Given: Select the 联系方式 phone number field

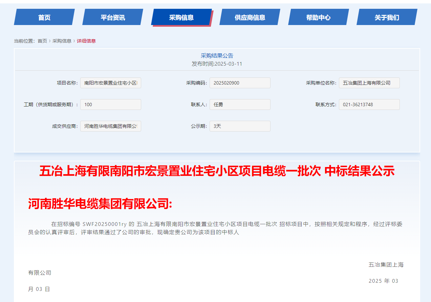Looking at the screenshot, I should pos(369,104).
